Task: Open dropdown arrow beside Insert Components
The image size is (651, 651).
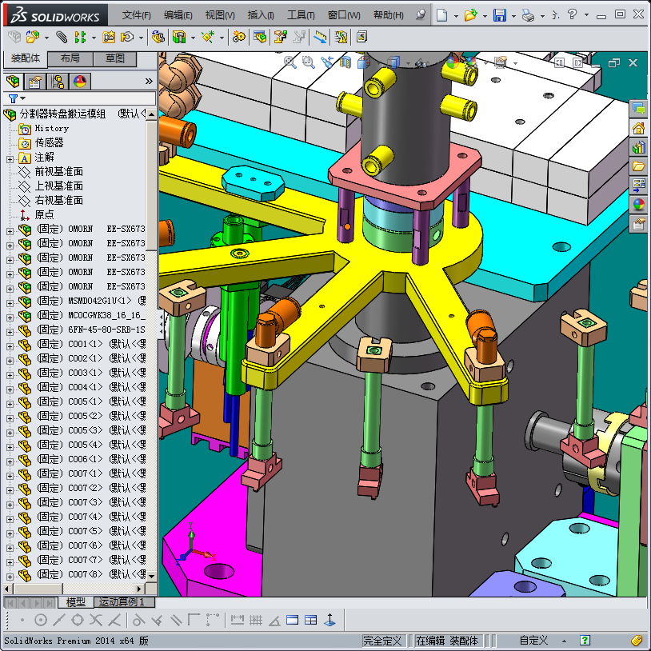Action: click(46, 38)
